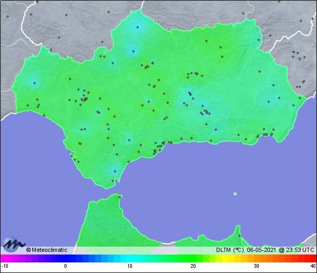Click the -10 scale label
This screenshot has width=317, height=273.
pos(5,266)
